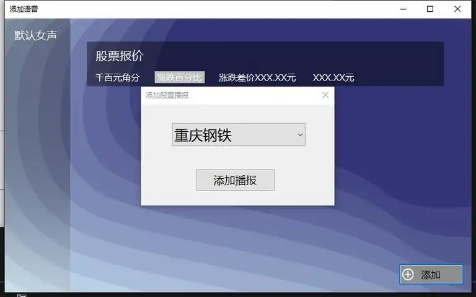The height and width of the screenshot is (297, 476).
Task: Minimize the 添加语音 window
Action: pyautogui.click(x=402, y=9)
